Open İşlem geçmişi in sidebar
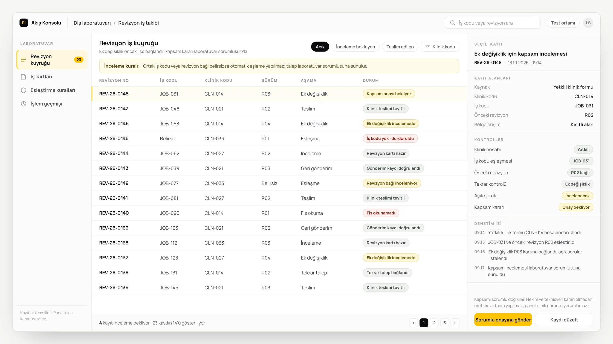 pyautogui.click(x=52, y=104)
